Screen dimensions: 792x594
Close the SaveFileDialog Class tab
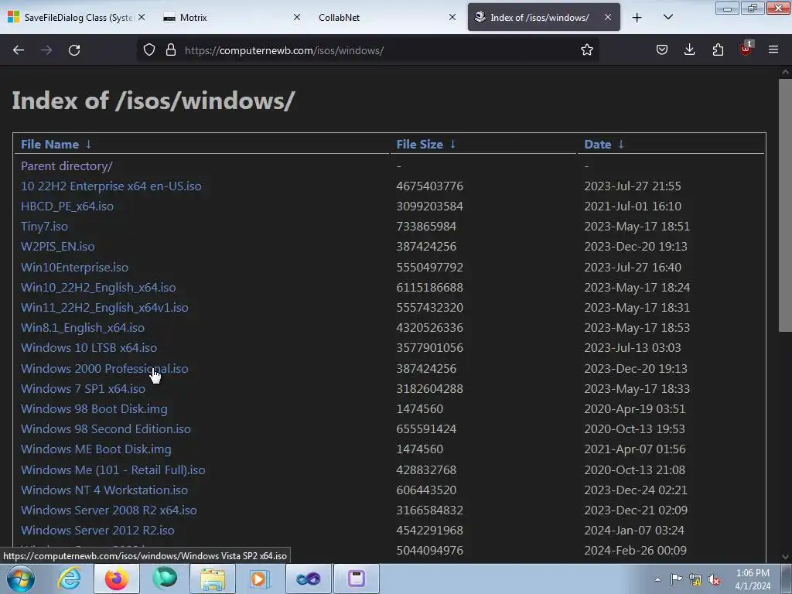pyautogui.click(x=142, y=17)
